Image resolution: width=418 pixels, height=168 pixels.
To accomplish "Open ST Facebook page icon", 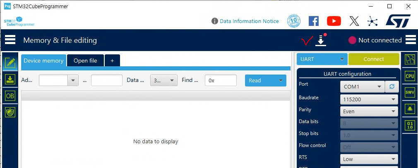I will tap(314, 21).
